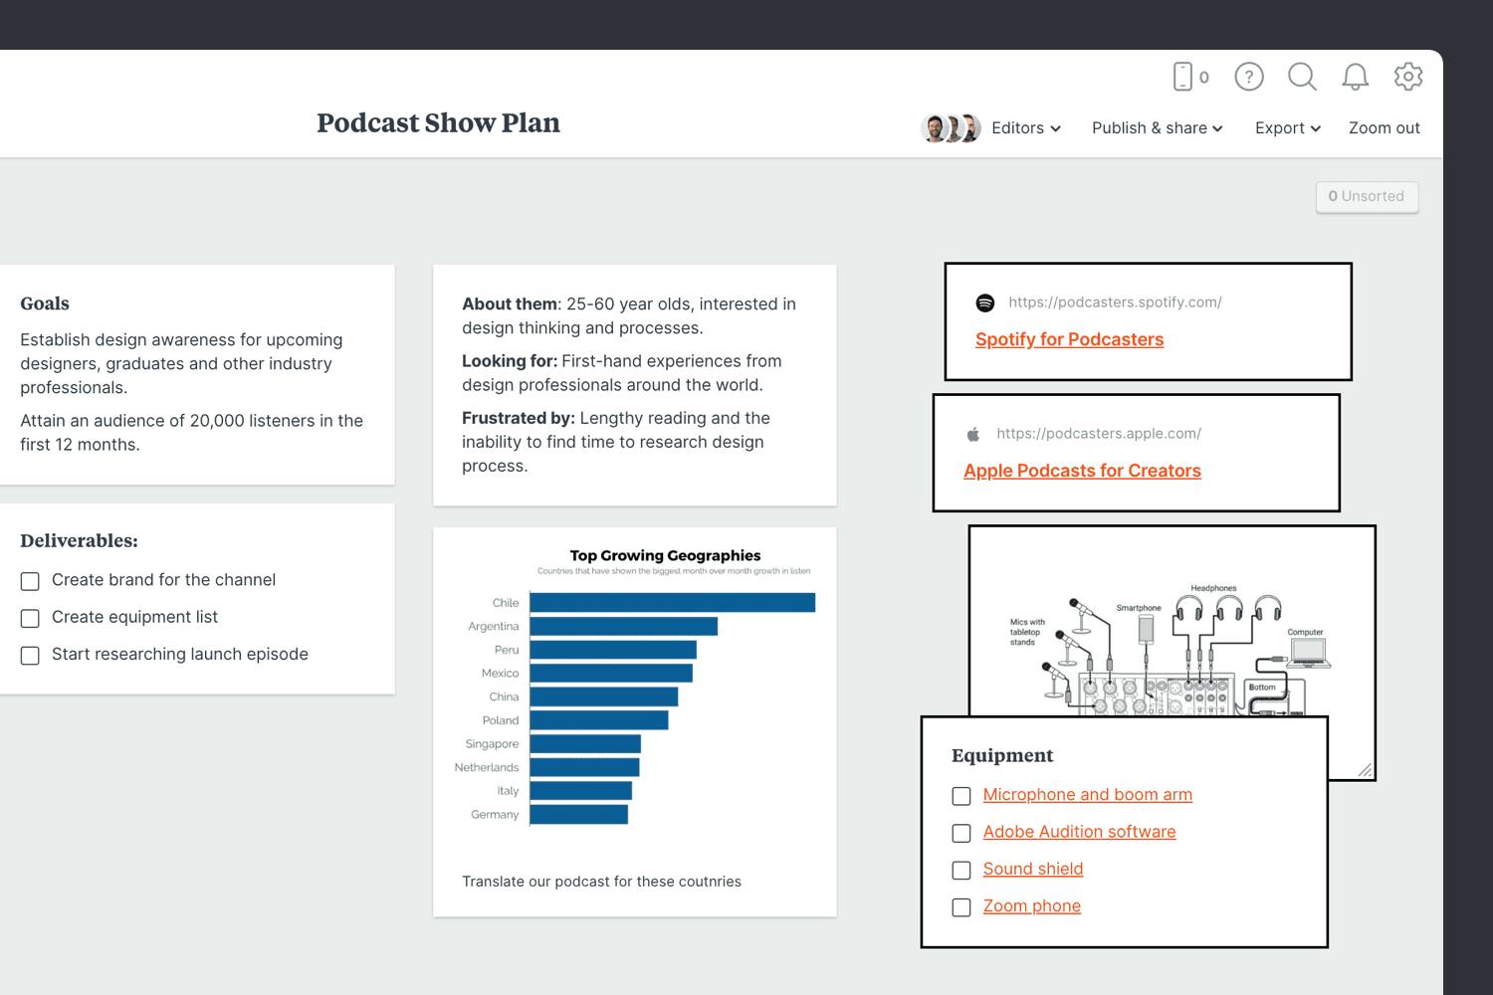Viewport: 1493px width, 995px height.
Task: Open the Unsorted notes button
Action: tap(1367, 196)
